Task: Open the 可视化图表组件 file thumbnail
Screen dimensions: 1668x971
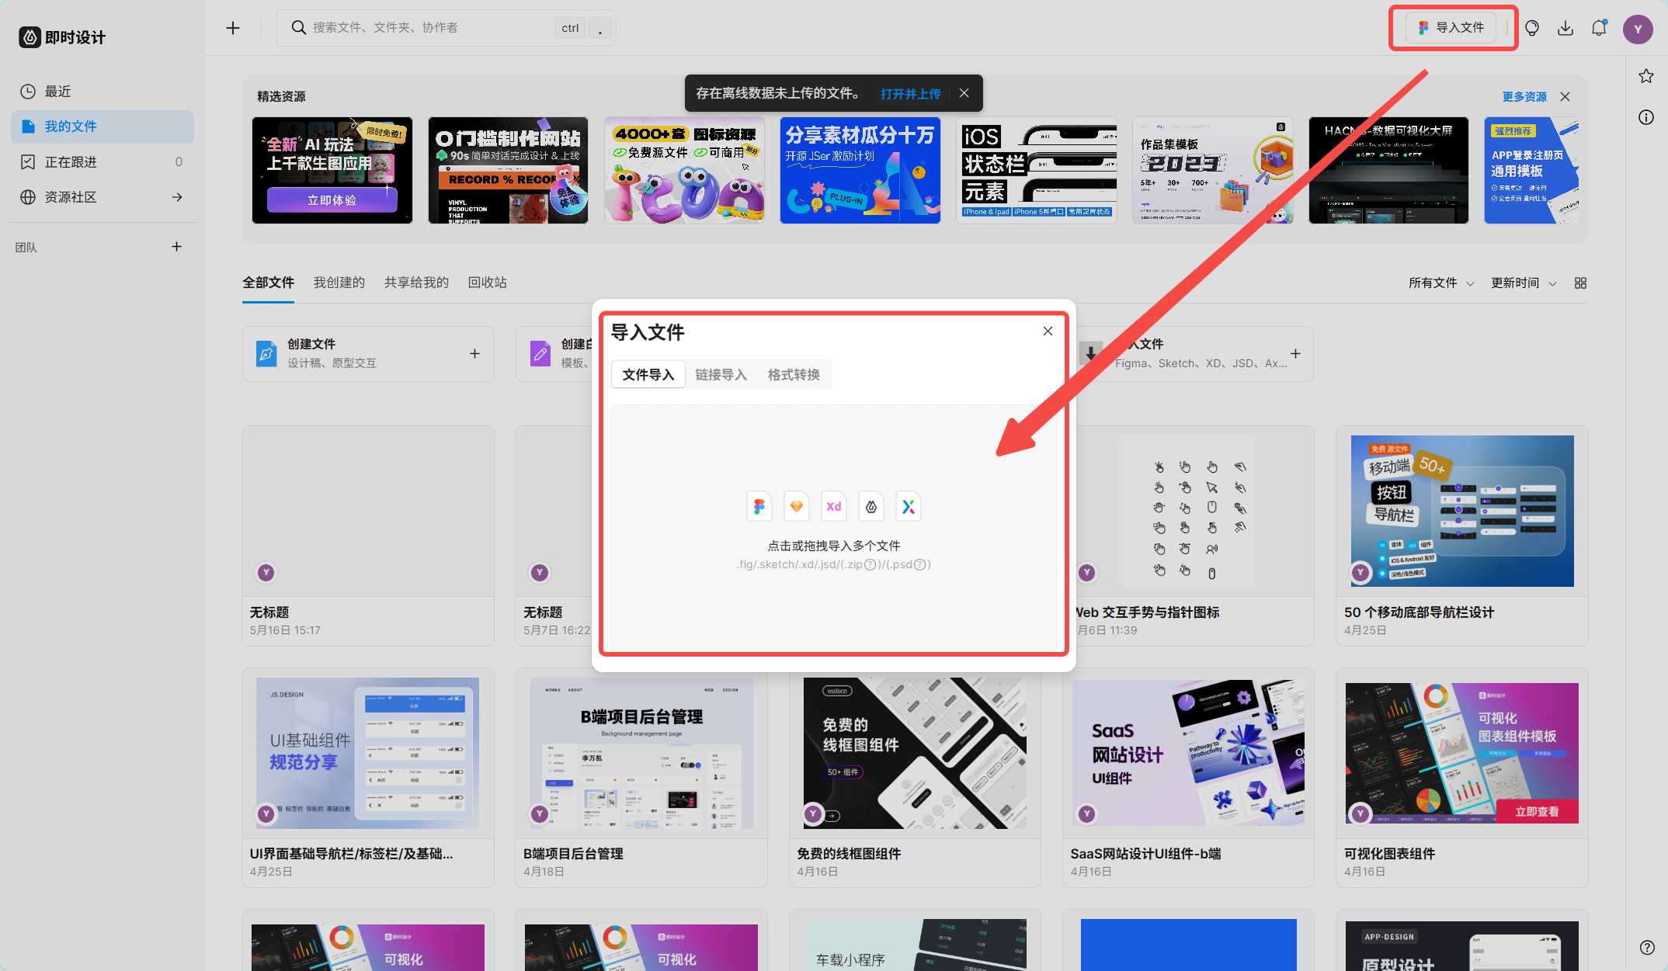Action: [1462, 753]
